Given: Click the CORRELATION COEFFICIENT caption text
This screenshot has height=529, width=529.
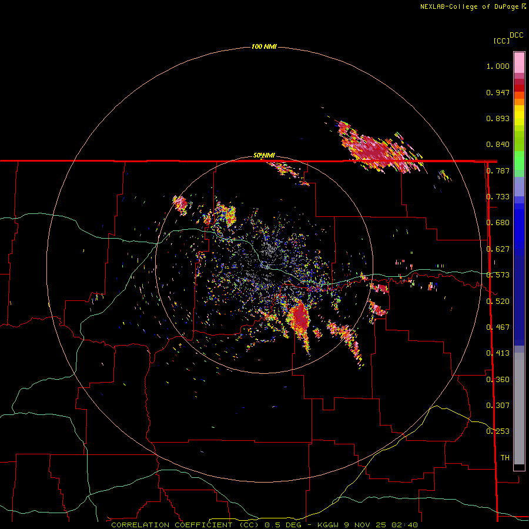Looking at the screenshot, I should click(172, 525).
